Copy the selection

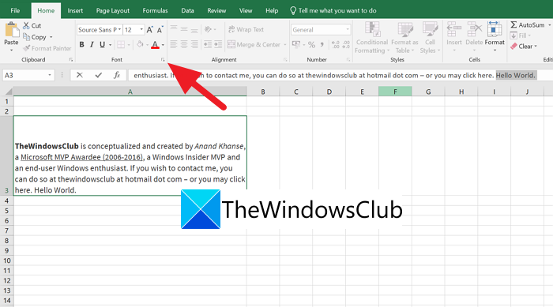[x=35, y=37]
